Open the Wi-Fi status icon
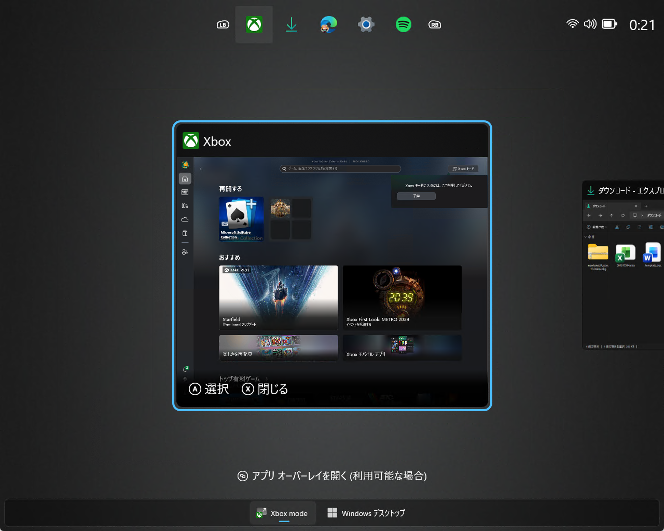Viewport: 664px width, 531px height. click(573, 24)
